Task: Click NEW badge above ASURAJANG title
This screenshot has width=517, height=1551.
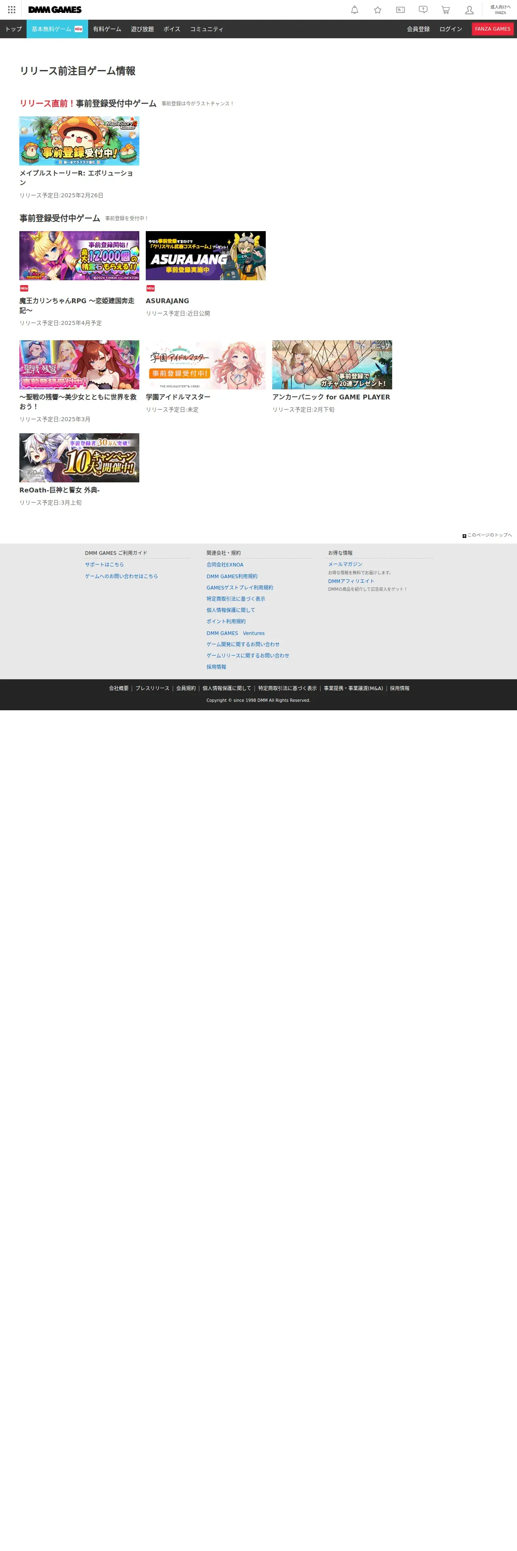Action: (x=151, y=288)
